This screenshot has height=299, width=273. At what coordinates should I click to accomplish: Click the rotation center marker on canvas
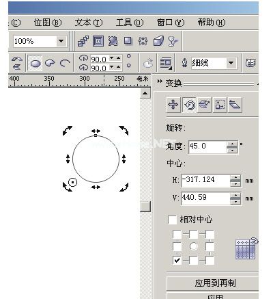[x=72, y=182]
